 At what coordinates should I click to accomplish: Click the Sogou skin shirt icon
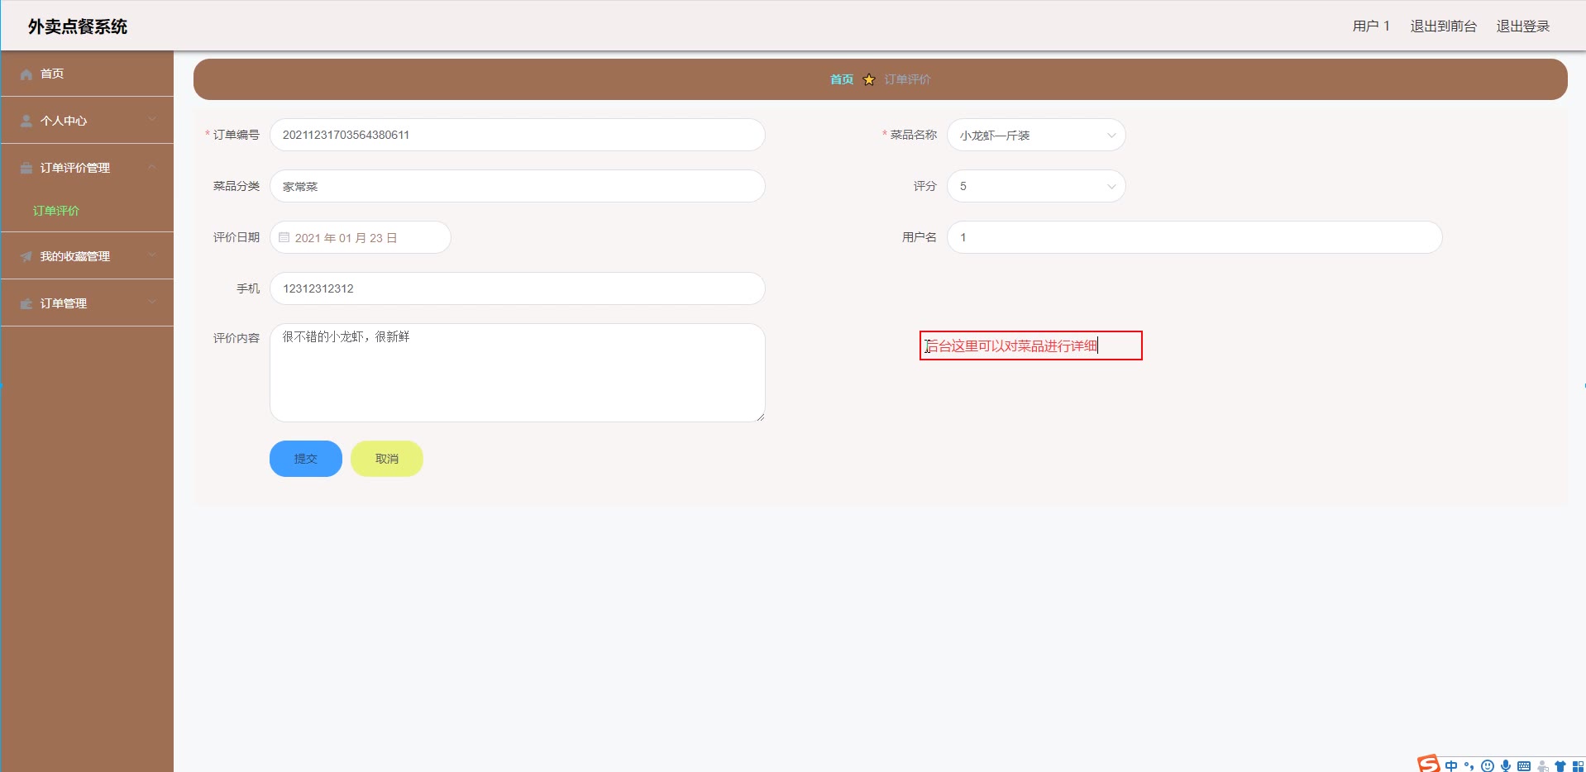click(1560, 766)
